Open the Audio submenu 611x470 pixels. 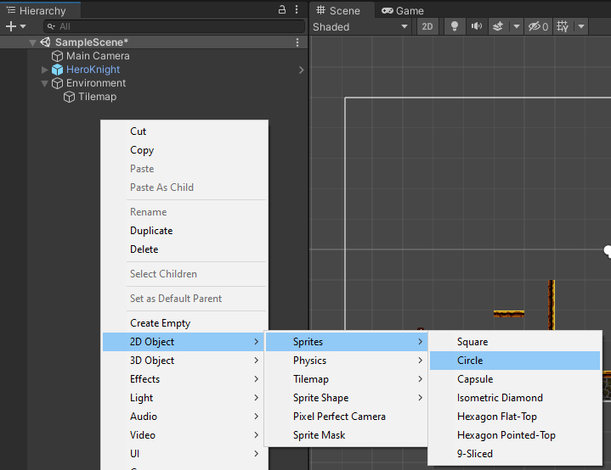(x=185, y=417)
